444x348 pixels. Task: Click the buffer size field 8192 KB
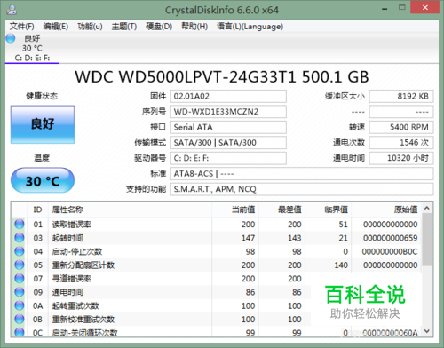pos(401,96)
